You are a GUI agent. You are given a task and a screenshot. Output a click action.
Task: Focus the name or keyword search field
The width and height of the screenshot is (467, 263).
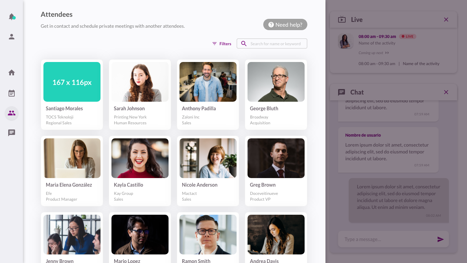[x=277, y=43]
